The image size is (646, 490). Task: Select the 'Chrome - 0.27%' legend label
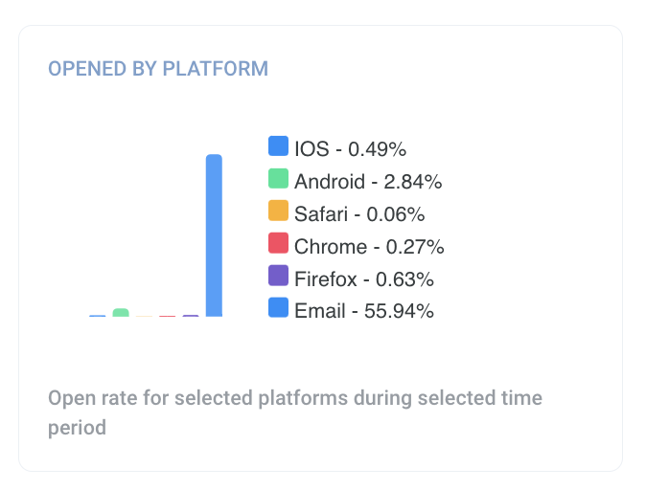(x=369, y=247)
